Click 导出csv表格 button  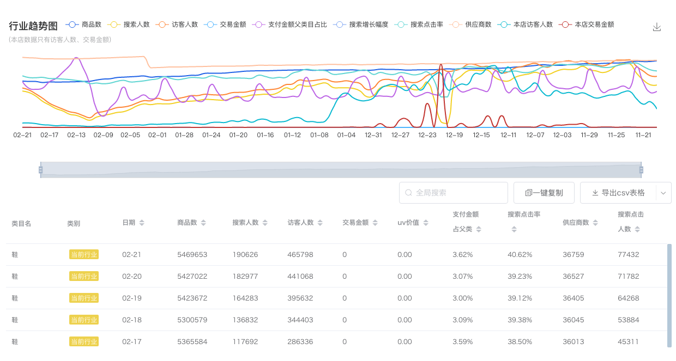[618, 193]
